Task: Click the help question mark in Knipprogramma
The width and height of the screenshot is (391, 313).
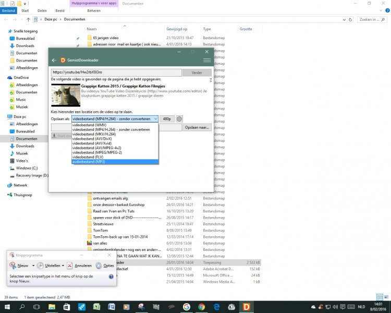Action: tap(112, 275)
